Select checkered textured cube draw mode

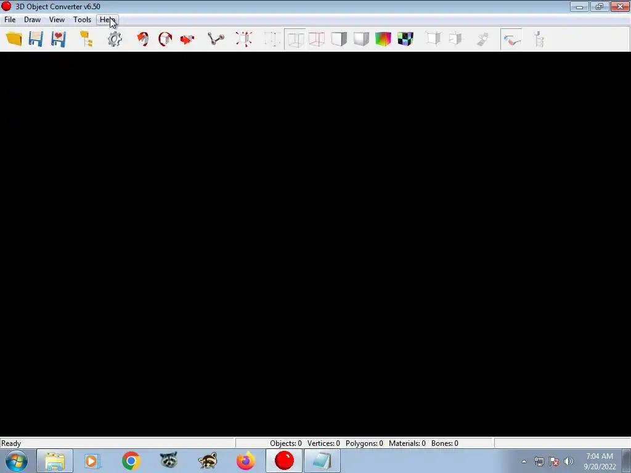pos(405,39)
